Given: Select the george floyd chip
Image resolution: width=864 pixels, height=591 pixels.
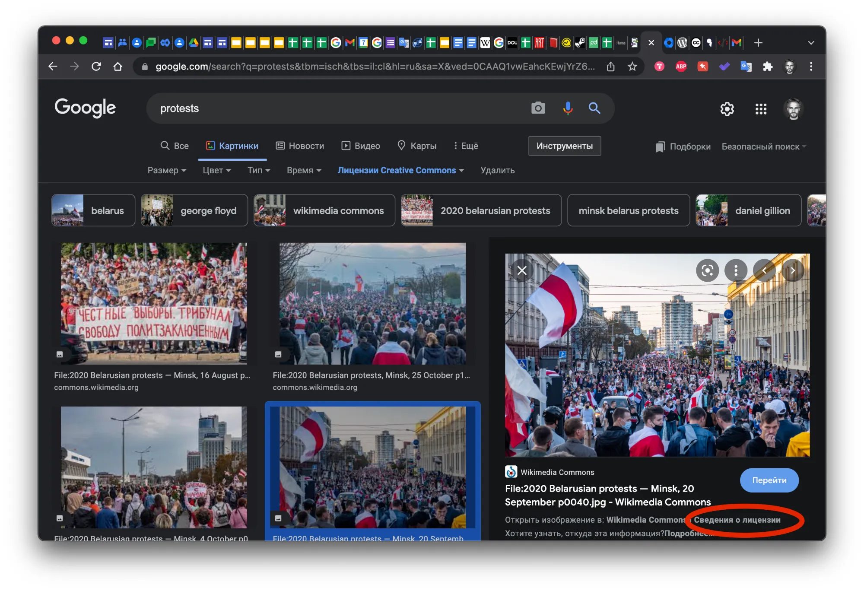Looking at the screenshot, I should click(x=194, y=210).
